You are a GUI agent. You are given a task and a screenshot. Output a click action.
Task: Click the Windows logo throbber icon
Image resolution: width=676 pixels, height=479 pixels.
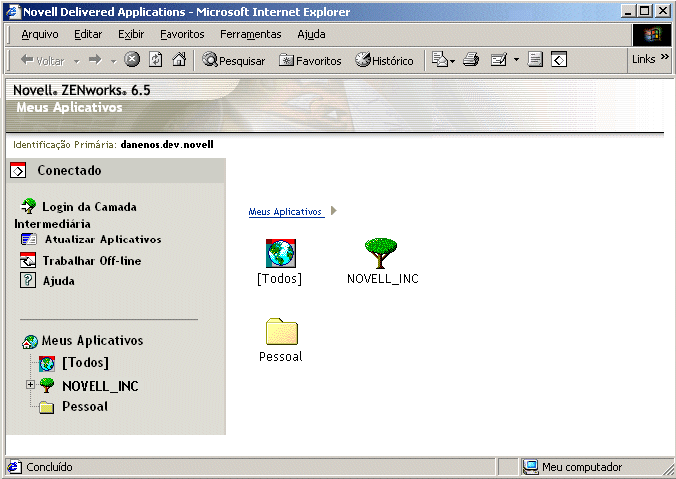[651, 35]
